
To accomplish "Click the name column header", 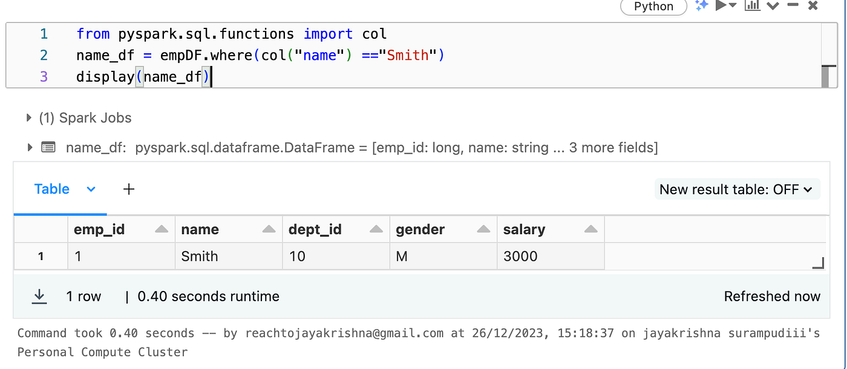I will [200, 230].
